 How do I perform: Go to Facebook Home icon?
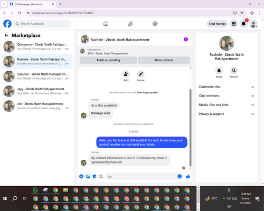tap(106, 24)
